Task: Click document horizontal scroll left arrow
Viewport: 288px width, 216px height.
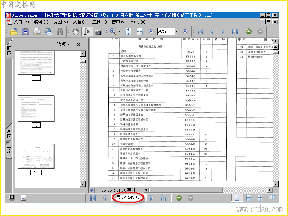Action: [x=146, y=190]
